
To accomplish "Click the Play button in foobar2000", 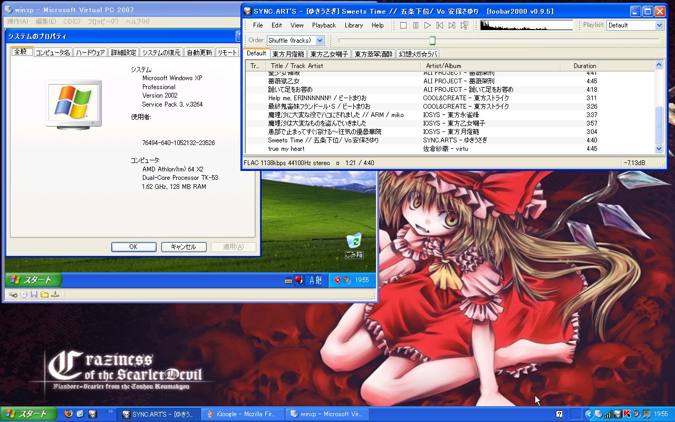I will pyautogui.click(x=428, y=25).
